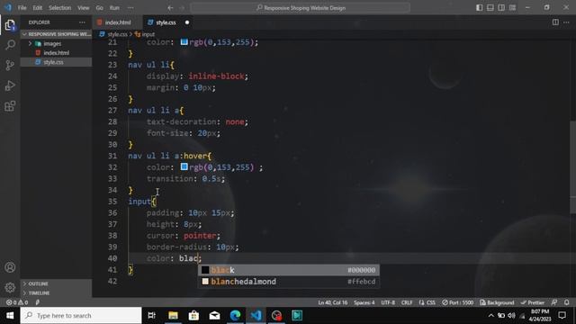Change indentation via Spaces: 4
This screenshot has height=324, width=576.
click(364, 302)
